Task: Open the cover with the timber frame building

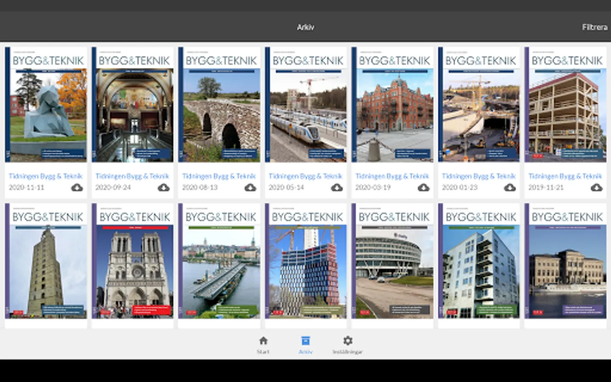Action: coord(566,104)
